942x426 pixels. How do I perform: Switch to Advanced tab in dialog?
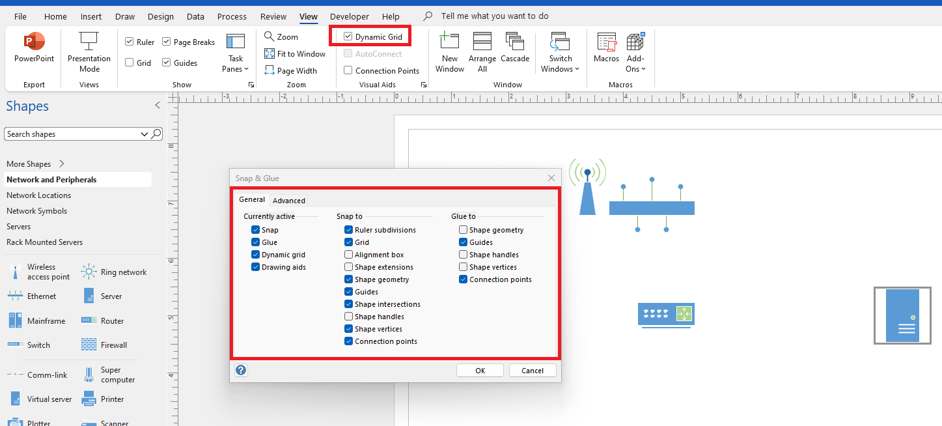point(288,201)
